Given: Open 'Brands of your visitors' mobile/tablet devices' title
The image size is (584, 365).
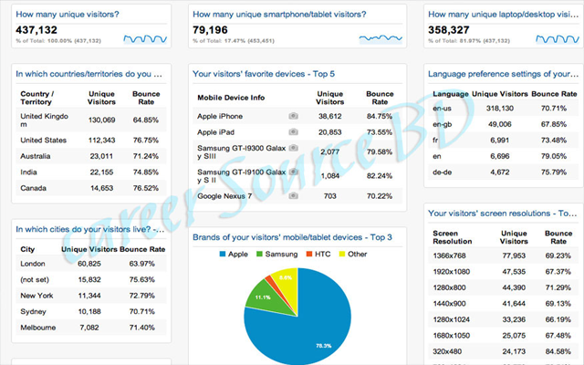Looking at the screenshot, I should [x=292, y=237].
